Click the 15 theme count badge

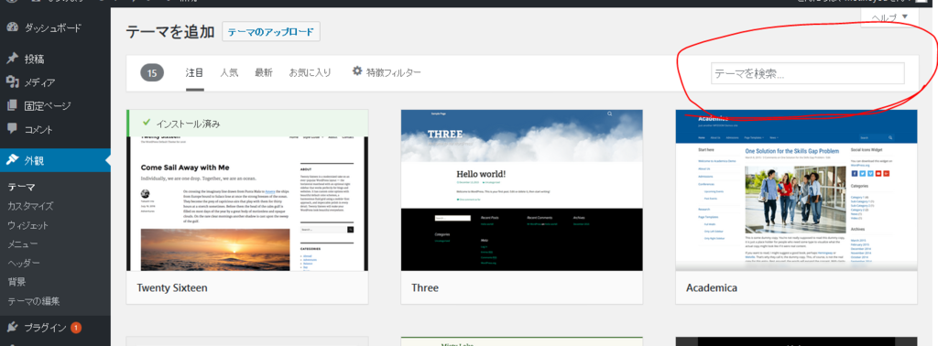pos(152,73)
